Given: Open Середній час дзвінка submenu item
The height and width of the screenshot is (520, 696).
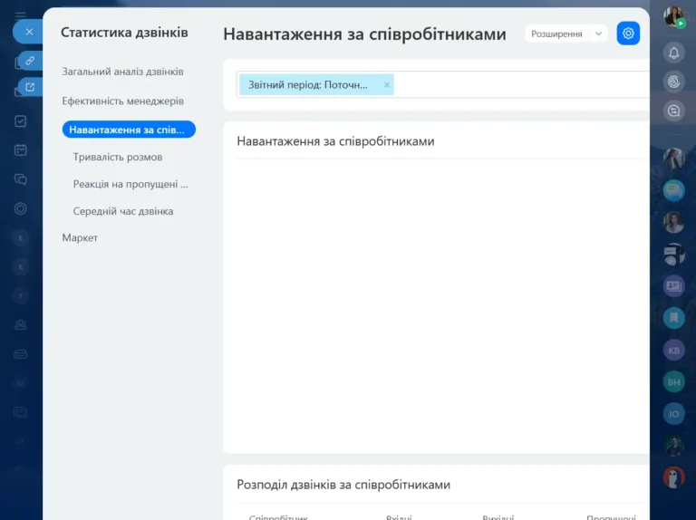Looking at the screenshot, I should tap(123, 211).
